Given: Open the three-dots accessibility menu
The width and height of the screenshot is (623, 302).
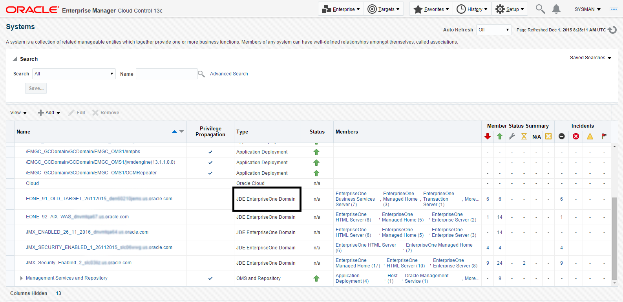Looking at the screenshot, I should (x=614, y=9).
